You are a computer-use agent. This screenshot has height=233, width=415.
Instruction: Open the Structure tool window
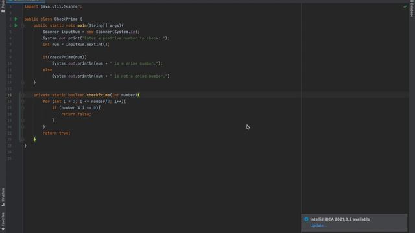[3, 197]
